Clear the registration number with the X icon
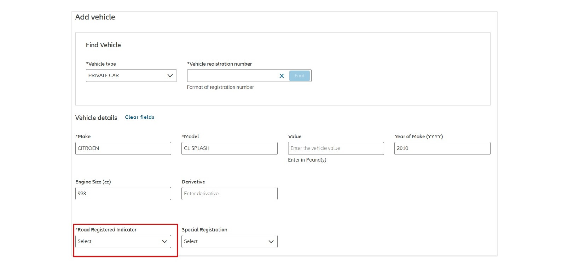 tap(282, 76)
